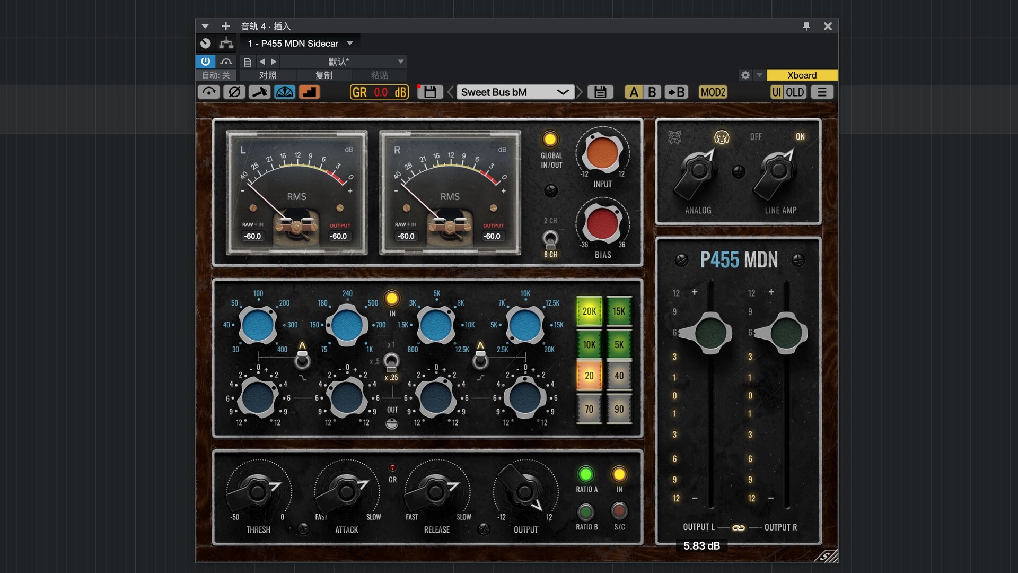Open the P455 MDN Sidecar plugin dropdown

point(300,44)
